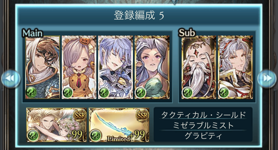Click wind element icon on Limited weapon

pos(96,136)
